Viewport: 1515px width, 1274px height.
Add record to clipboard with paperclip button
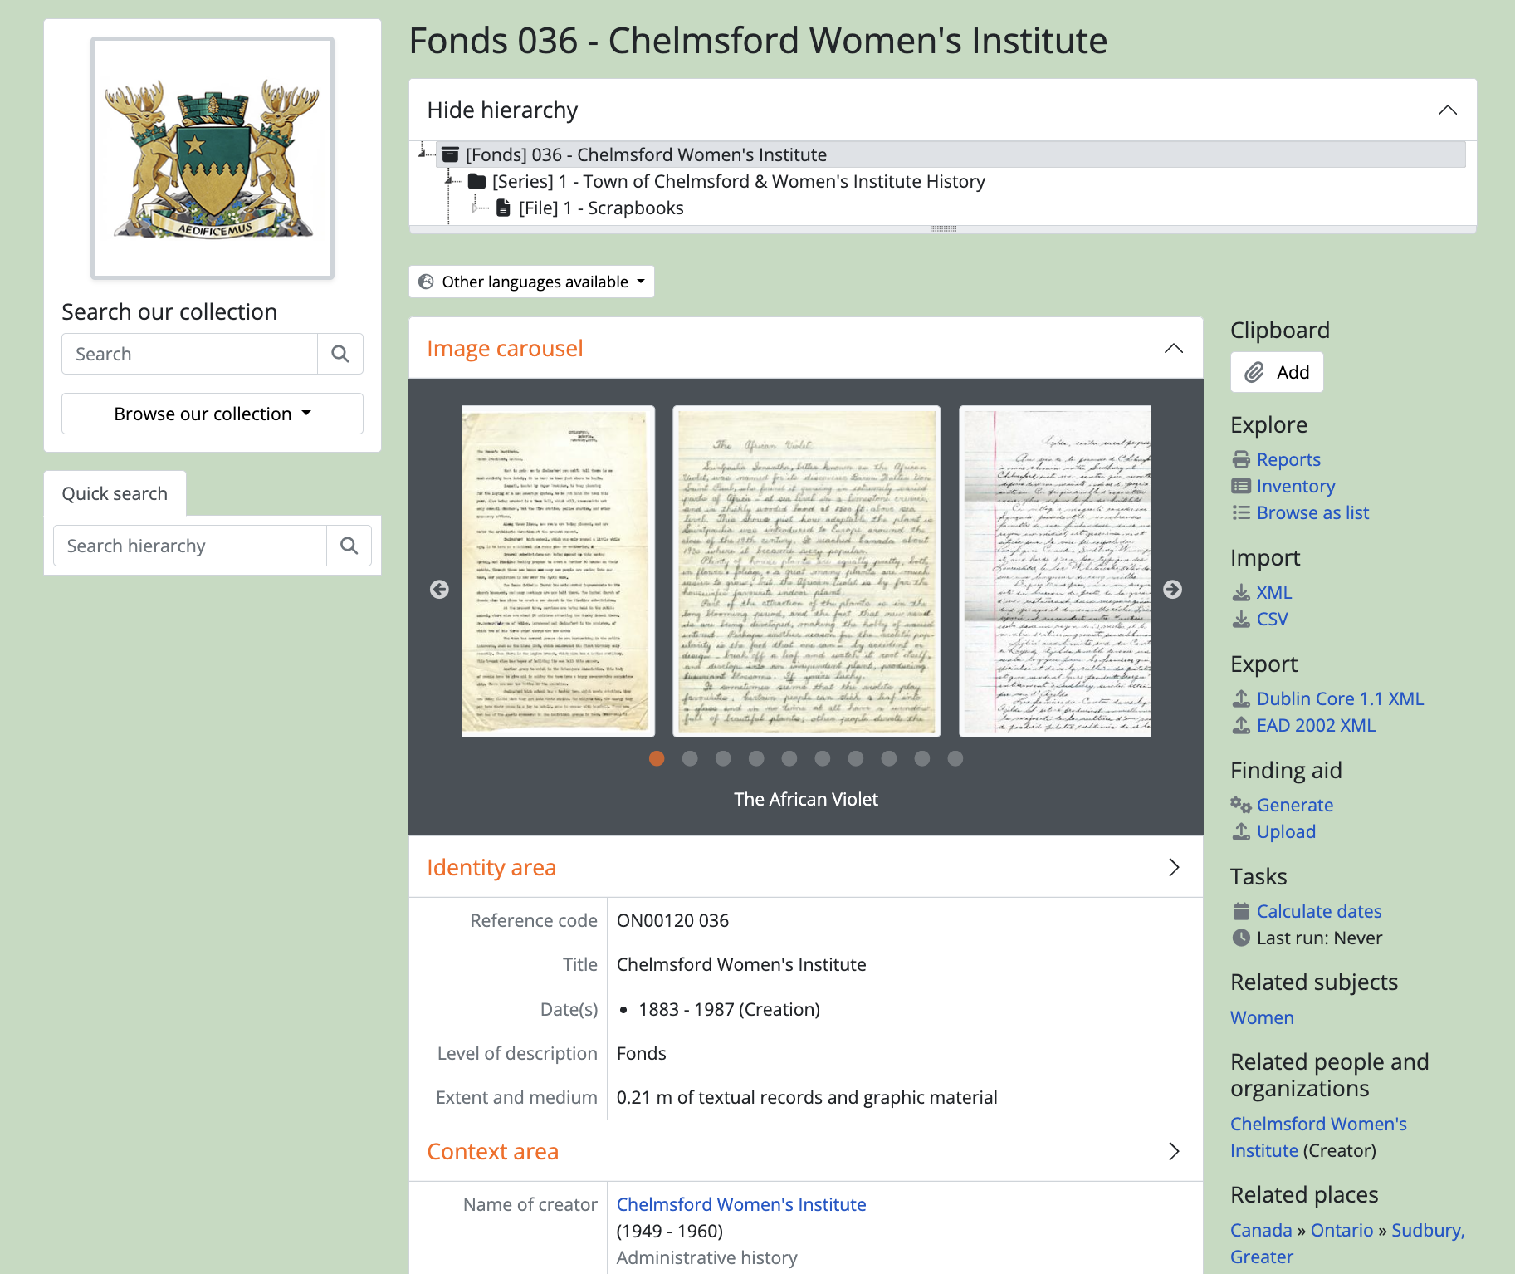[x=1277, y=372]
